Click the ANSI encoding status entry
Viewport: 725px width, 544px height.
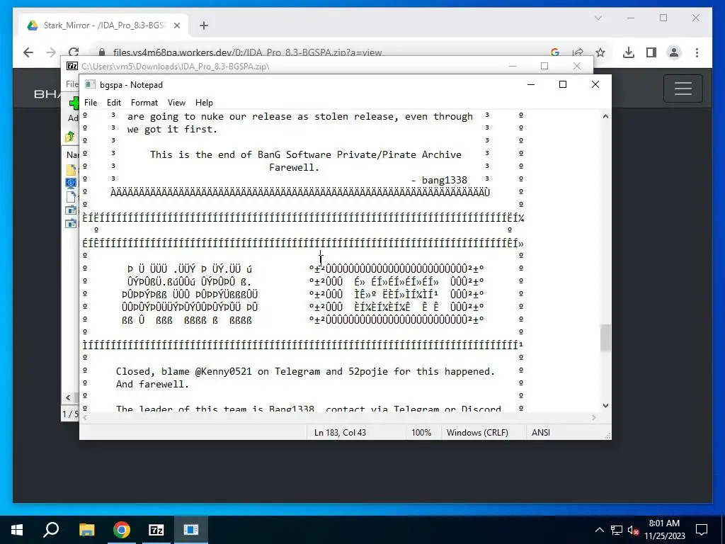coord(541,433)
